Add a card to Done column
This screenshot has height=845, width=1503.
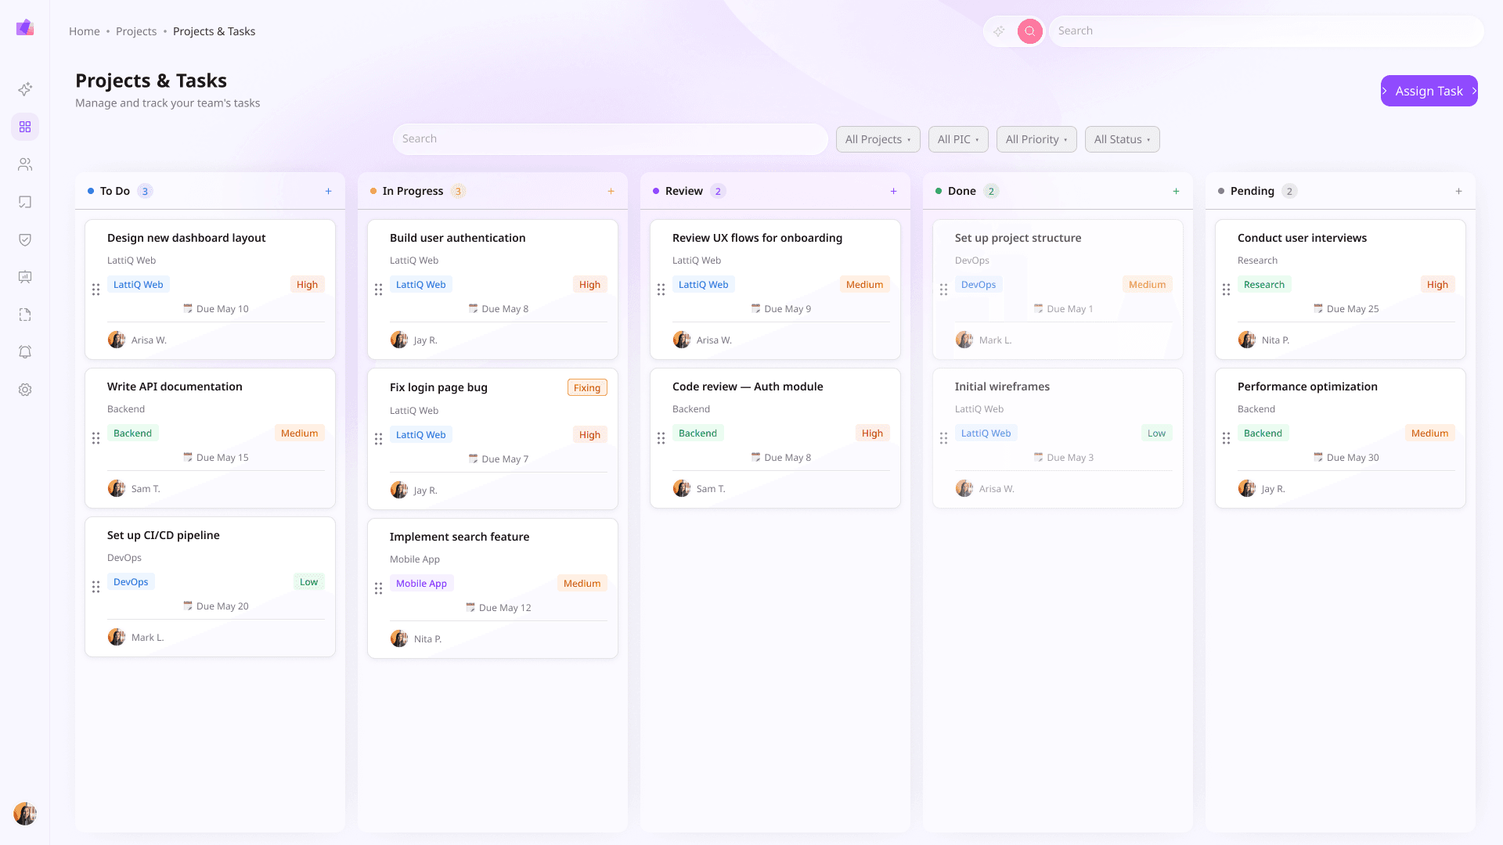[x=1176, y=191]
